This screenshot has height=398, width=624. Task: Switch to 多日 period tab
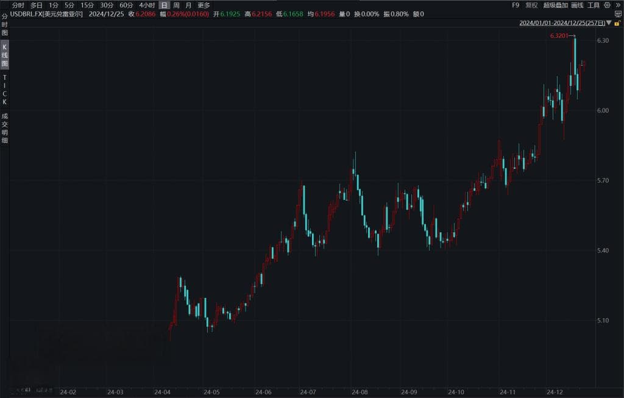click(36, 5)
